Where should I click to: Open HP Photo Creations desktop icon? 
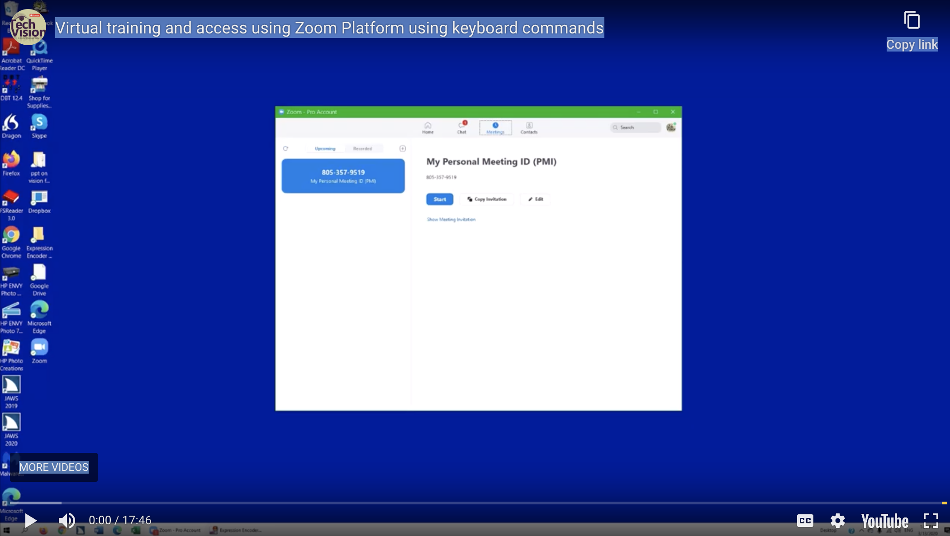point(11,355)
